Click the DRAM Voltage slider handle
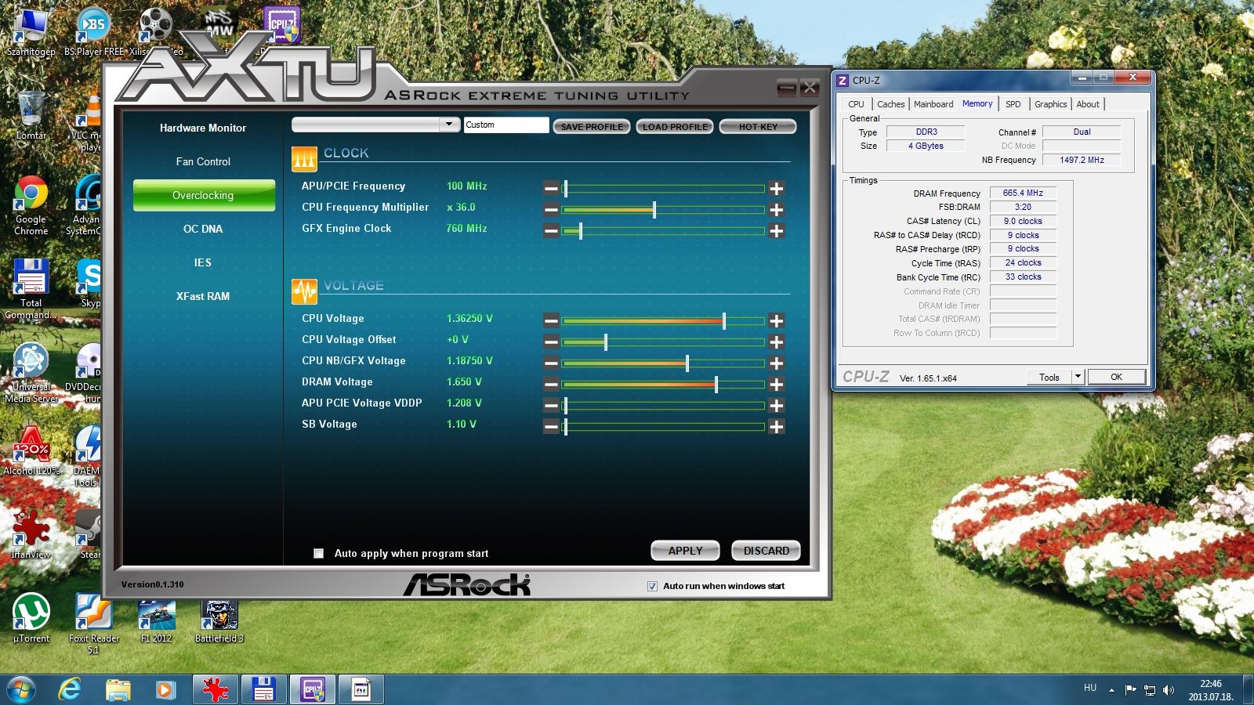Screen dimensions: 1254x705 pos(716,385)
